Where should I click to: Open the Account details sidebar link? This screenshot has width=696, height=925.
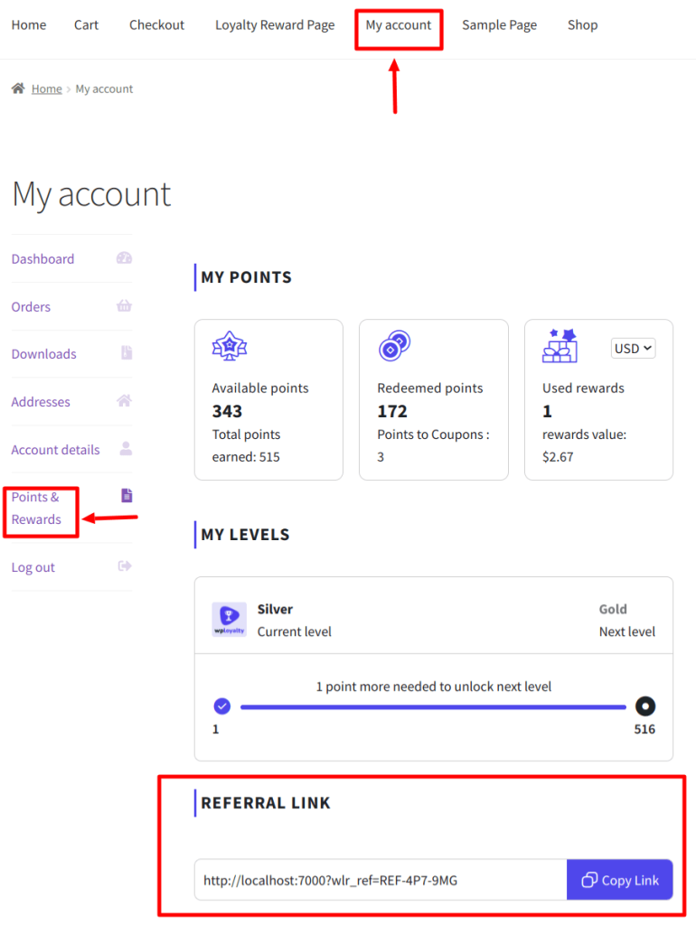click(x=55, y=450)
